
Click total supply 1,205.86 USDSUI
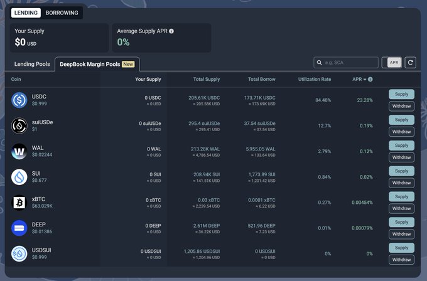202,251
